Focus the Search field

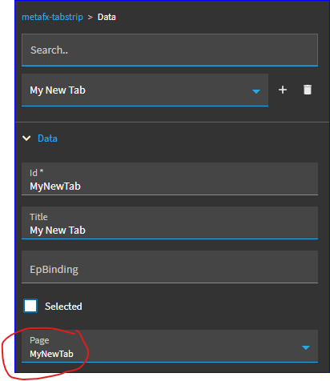[170, 50]
